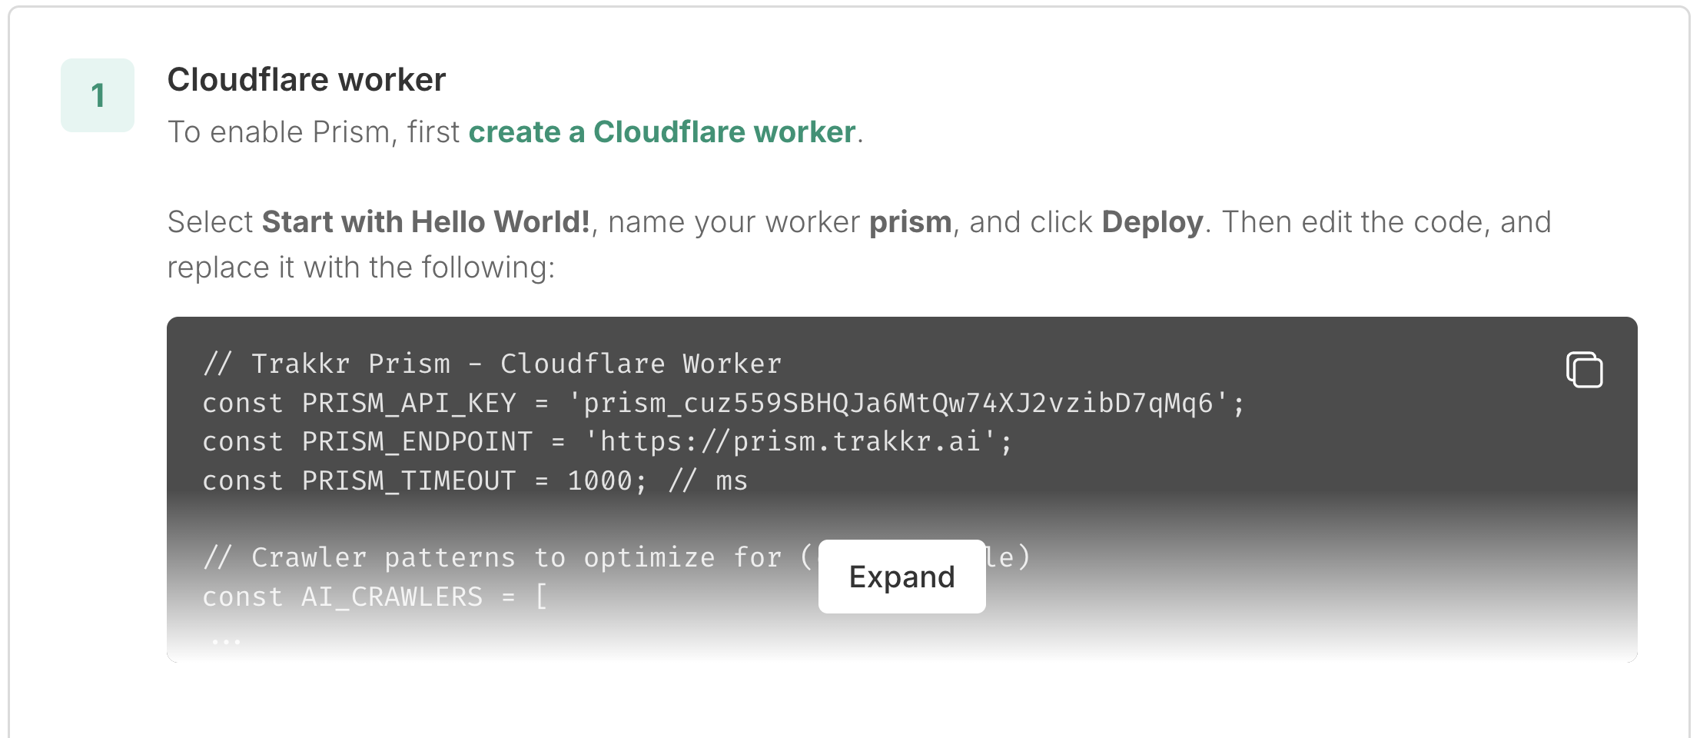This screenshot has height=738, width=1700.
Task: Click the Start with Hello World! instruction text
Action: click(x=426, y=222)
